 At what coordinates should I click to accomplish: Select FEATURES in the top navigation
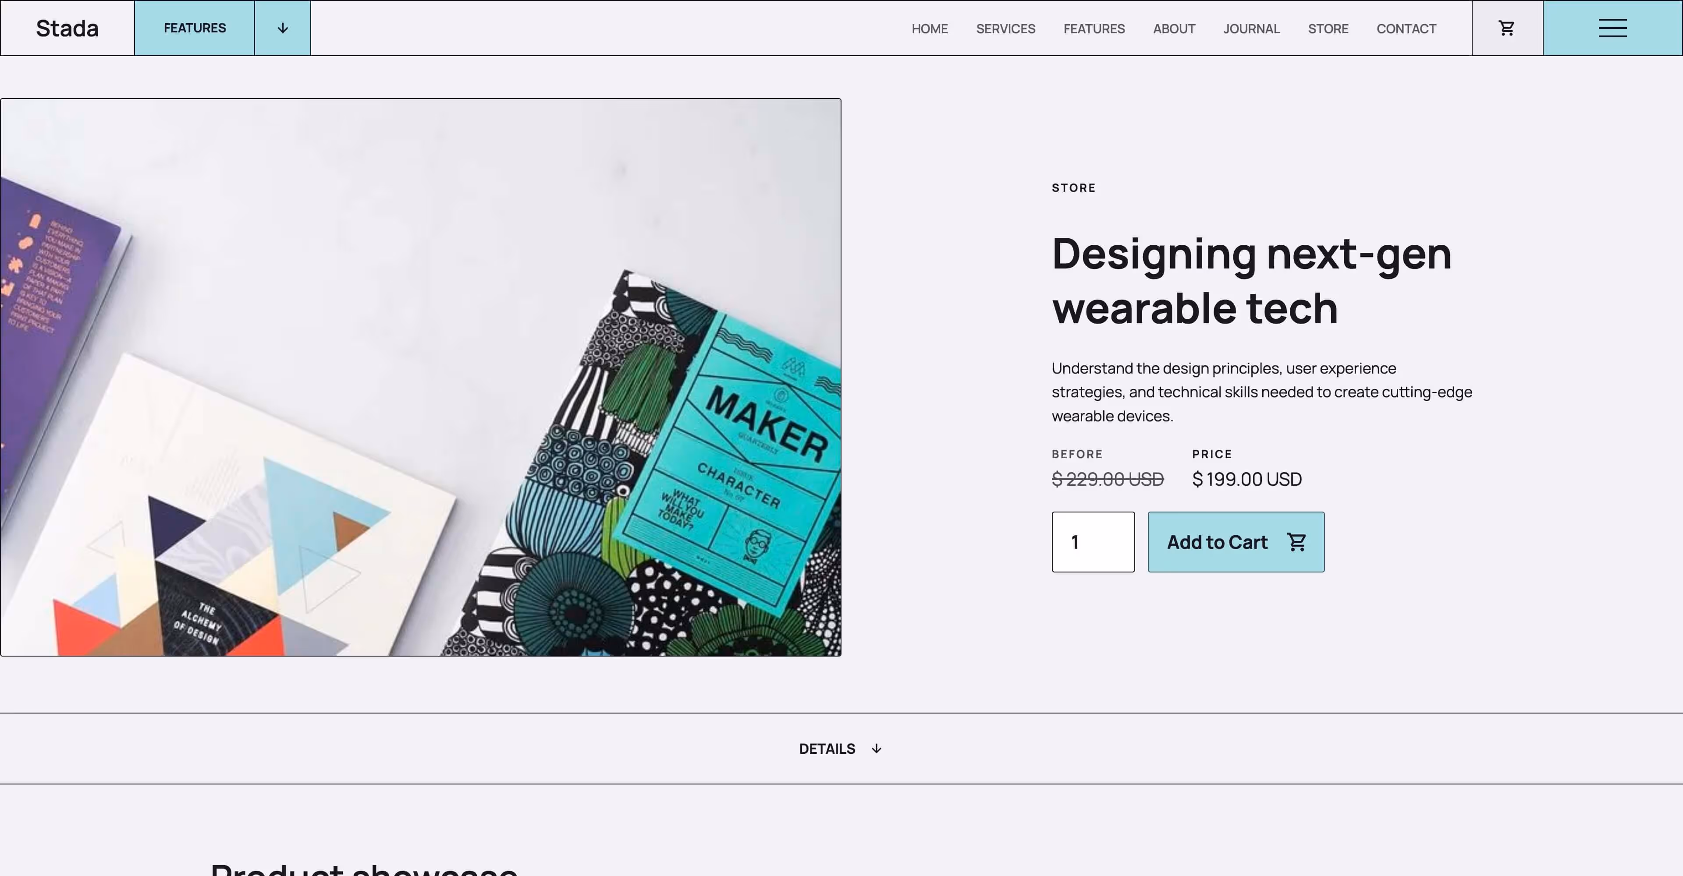pos(1094,29)
